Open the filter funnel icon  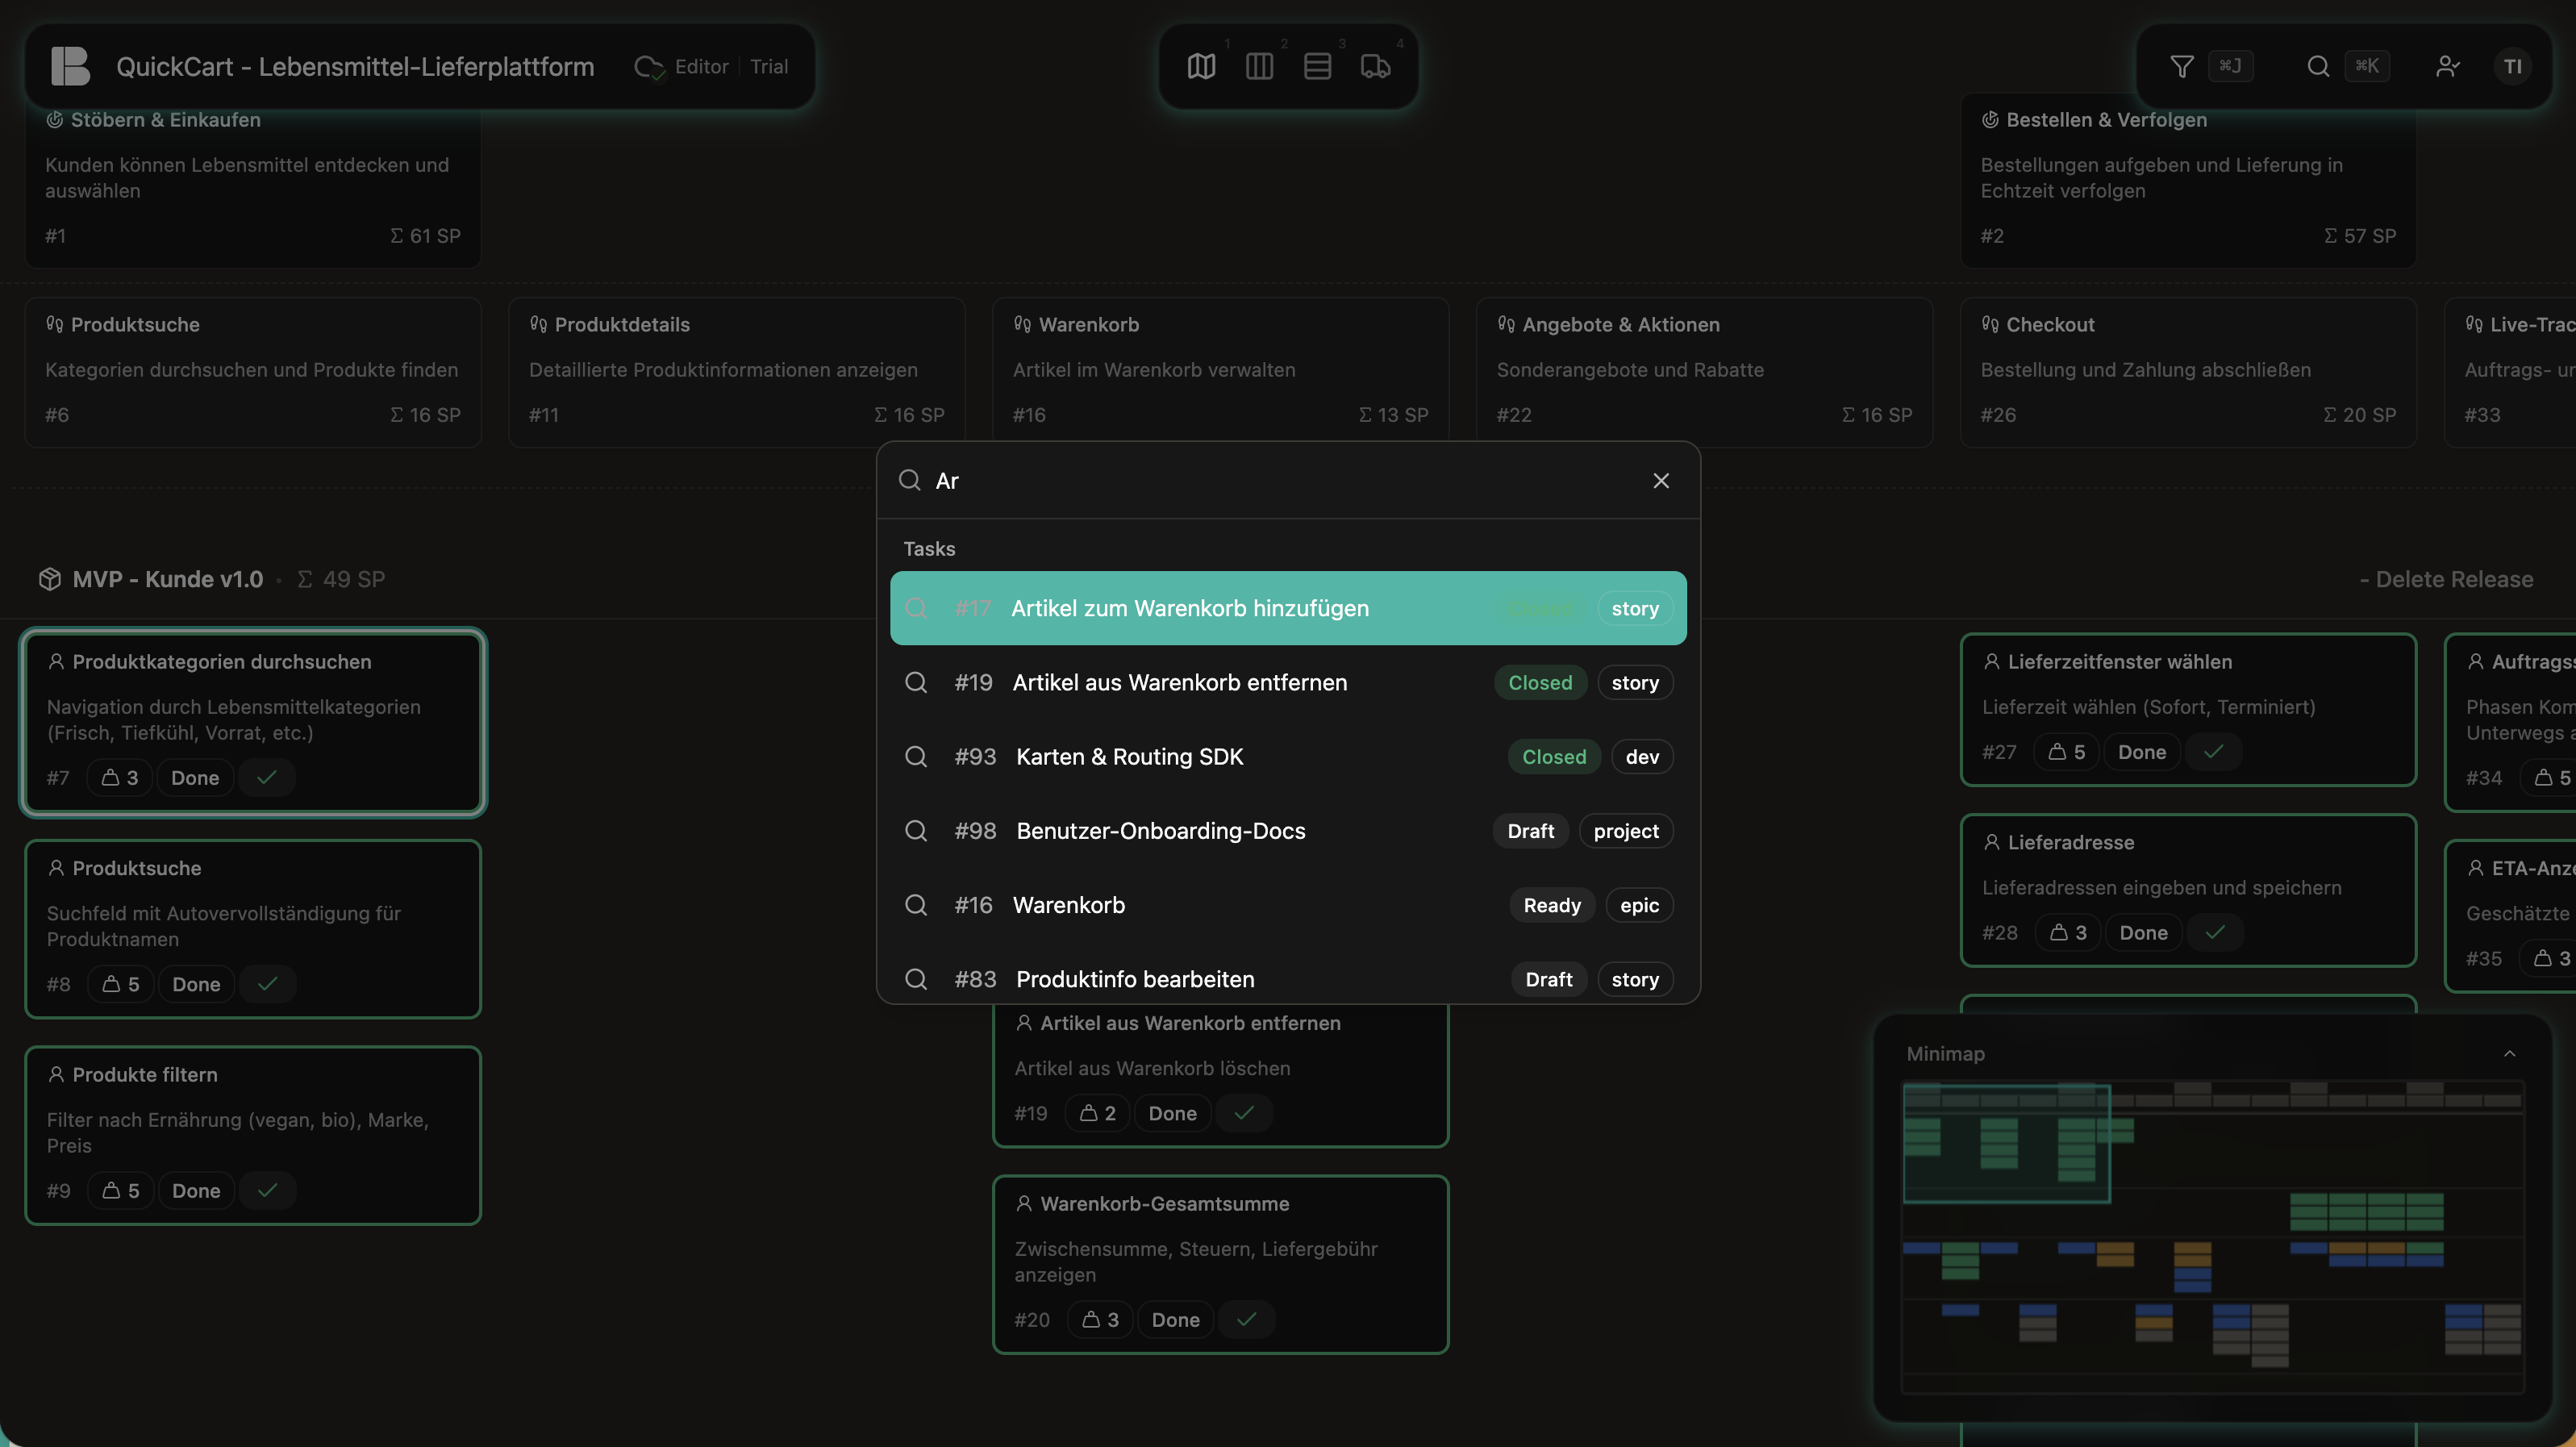point(2182,67)
